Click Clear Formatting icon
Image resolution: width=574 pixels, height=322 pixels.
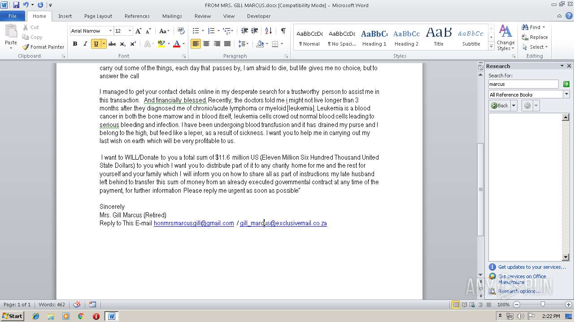(x=181, y=31)
